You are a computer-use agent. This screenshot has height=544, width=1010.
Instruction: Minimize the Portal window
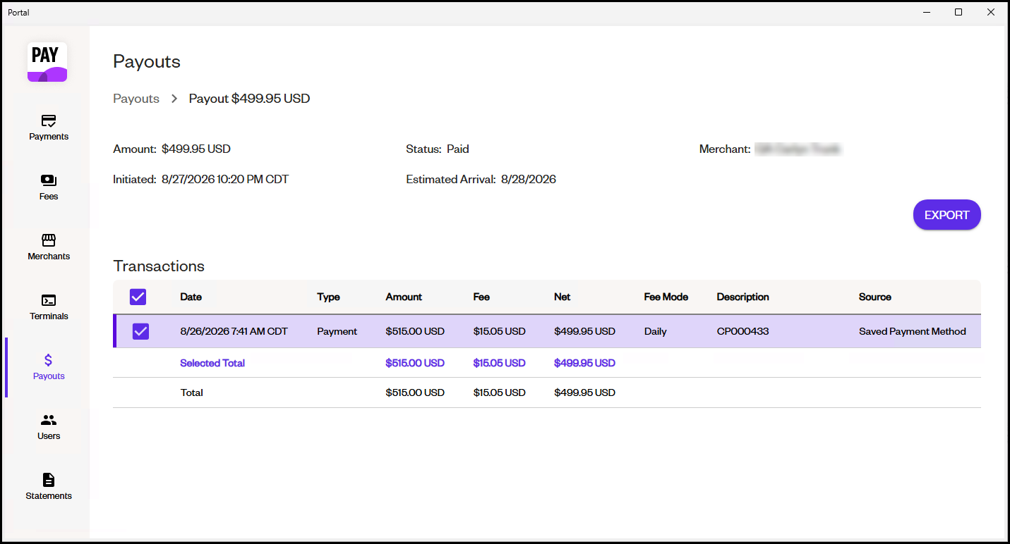[x=926, y=12]
